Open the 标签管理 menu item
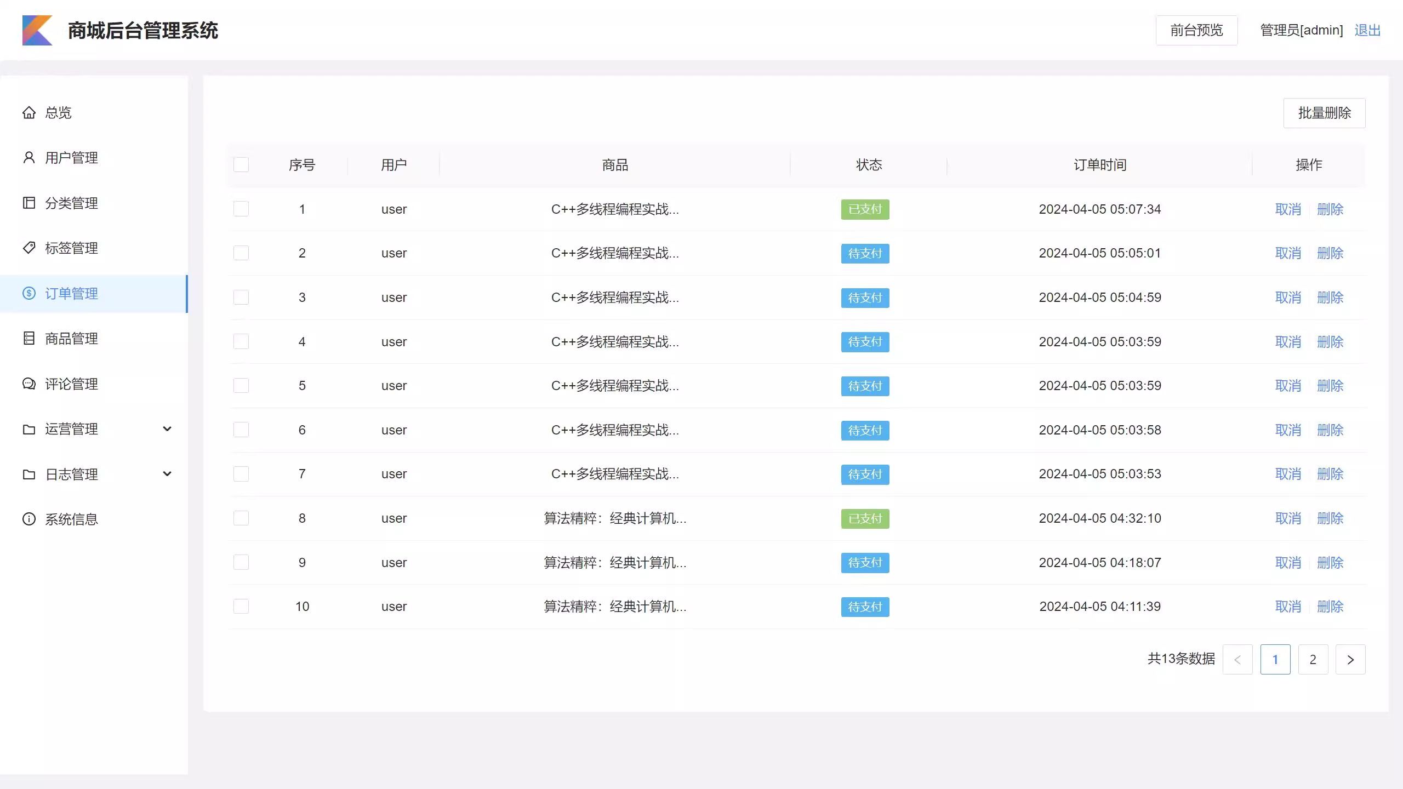 (x=94, y=248)
